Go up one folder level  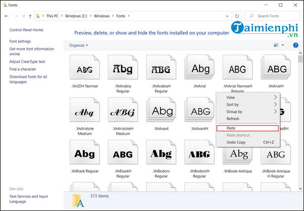coord(30,16)
